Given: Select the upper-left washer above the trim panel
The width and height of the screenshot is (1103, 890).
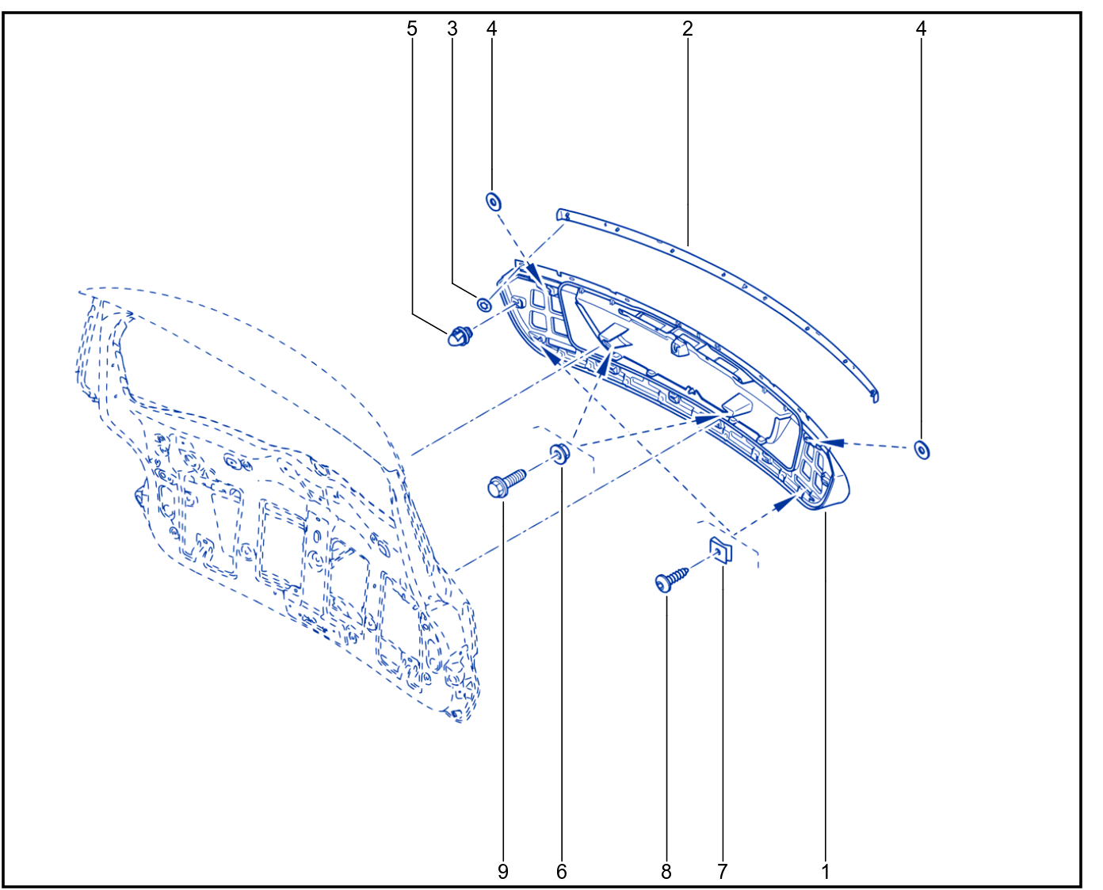Looking at the screenshot, I should point(493,201).
